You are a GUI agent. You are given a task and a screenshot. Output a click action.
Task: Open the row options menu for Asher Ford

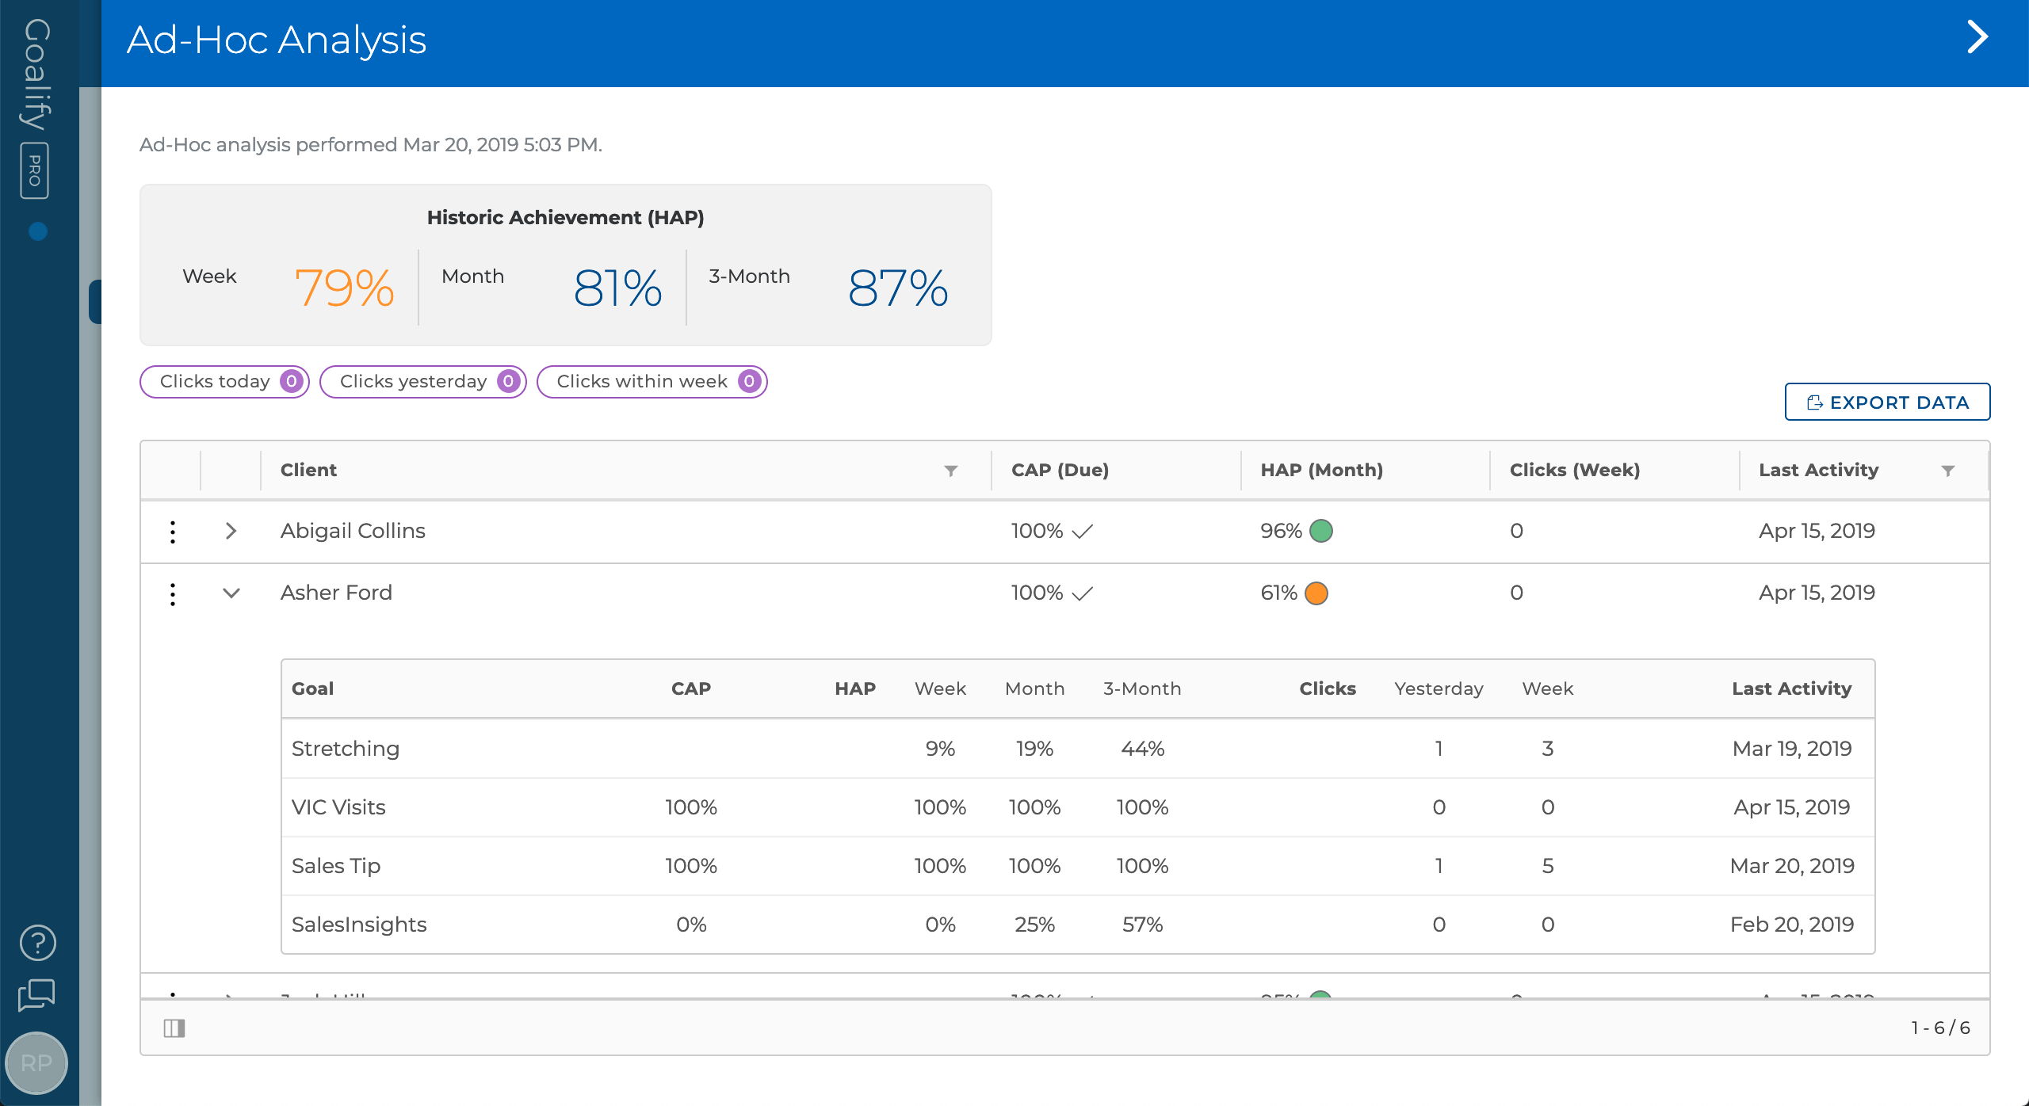tap(173, 593)
